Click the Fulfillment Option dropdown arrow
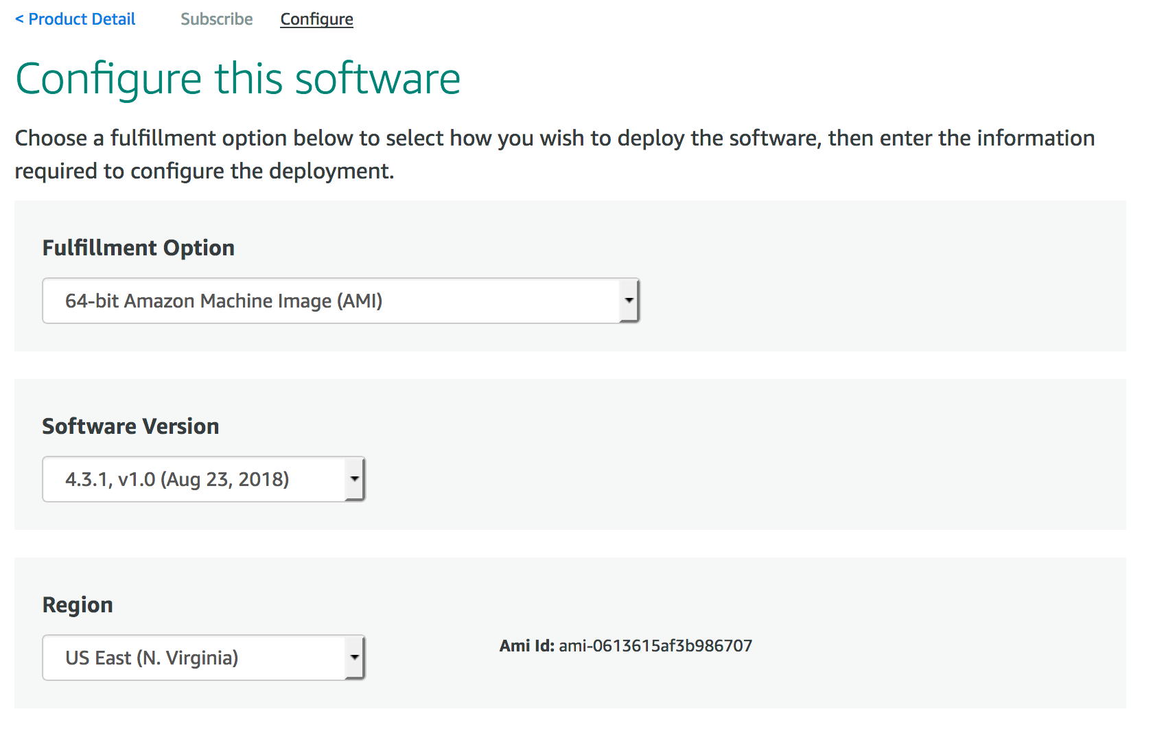 [629, 301]
